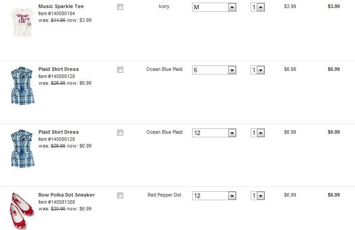Open quantity dropdown for Music Sparkle Tee
Image resolution: width=355 pixels, height=230 pixels.
(257, 8)
